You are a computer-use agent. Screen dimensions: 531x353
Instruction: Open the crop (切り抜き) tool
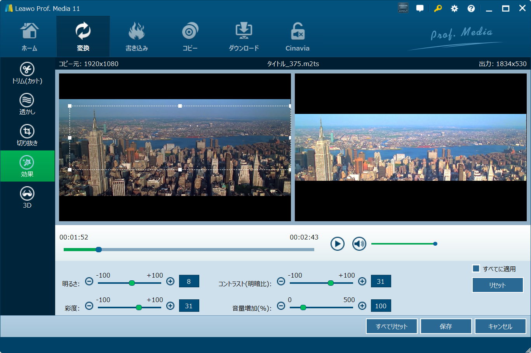point(27,135)
